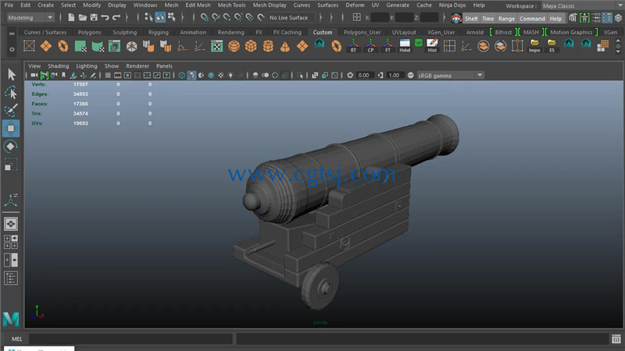Activate the Move tool in the toolbox

point(11,128)
